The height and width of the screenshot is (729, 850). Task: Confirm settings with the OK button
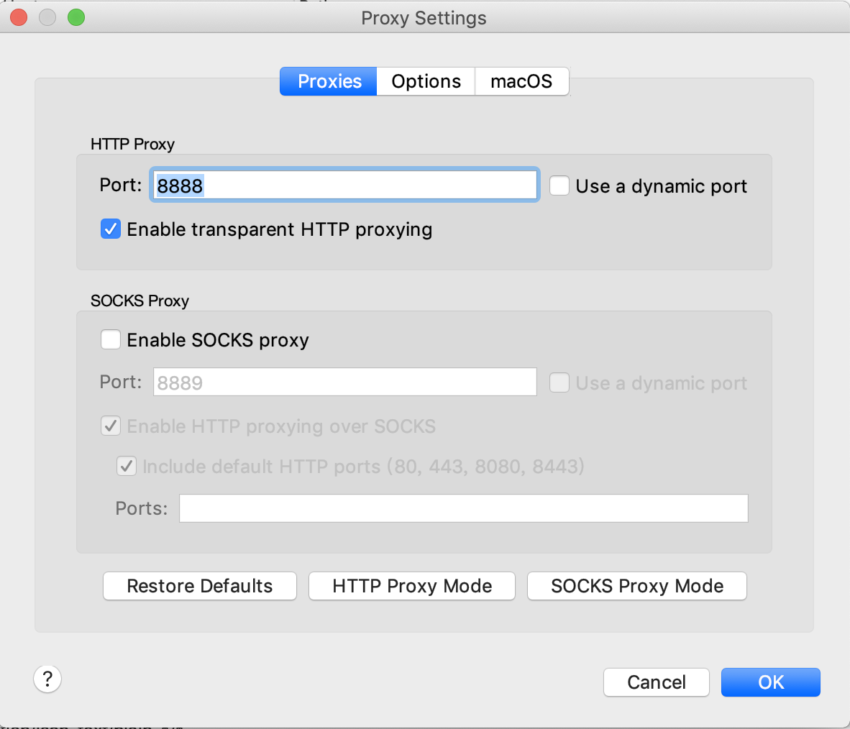[x=771, y=682]
